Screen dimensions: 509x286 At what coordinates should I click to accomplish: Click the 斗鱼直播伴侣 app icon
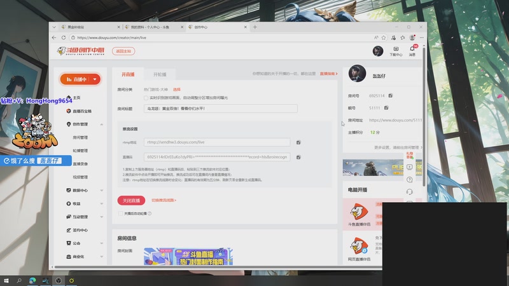coord(359,212)
